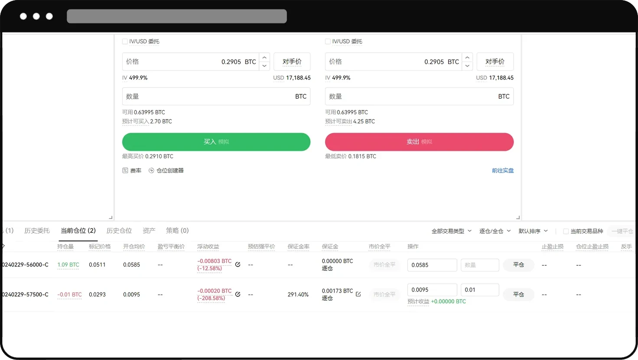Click 对手价 button on buy side
The height and width of the screenshot is (360, 638).
pos(292,61)
